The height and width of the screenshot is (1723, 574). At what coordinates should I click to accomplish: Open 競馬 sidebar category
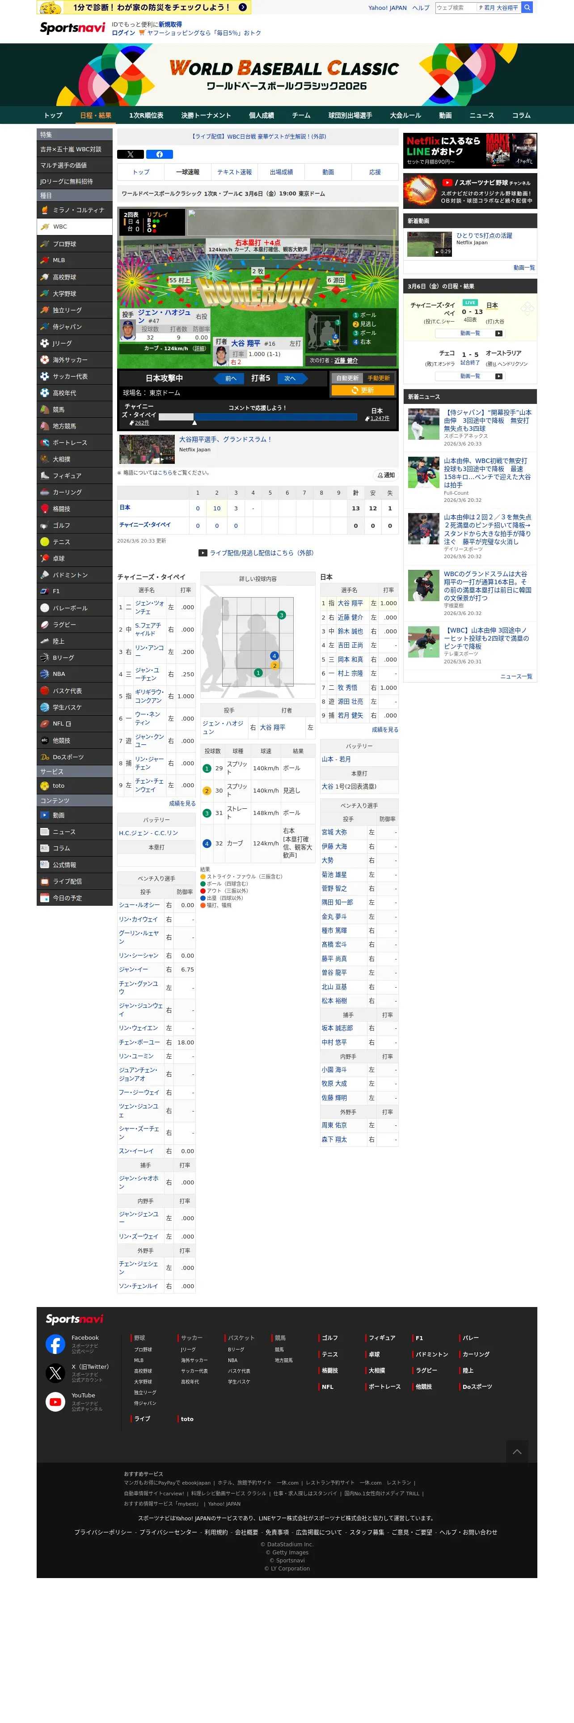click(74, 409)
